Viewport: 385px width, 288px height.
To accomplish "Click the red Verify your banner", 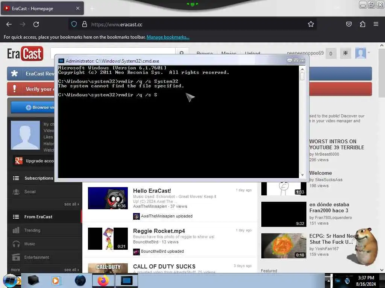I will [x=31, y=89].
